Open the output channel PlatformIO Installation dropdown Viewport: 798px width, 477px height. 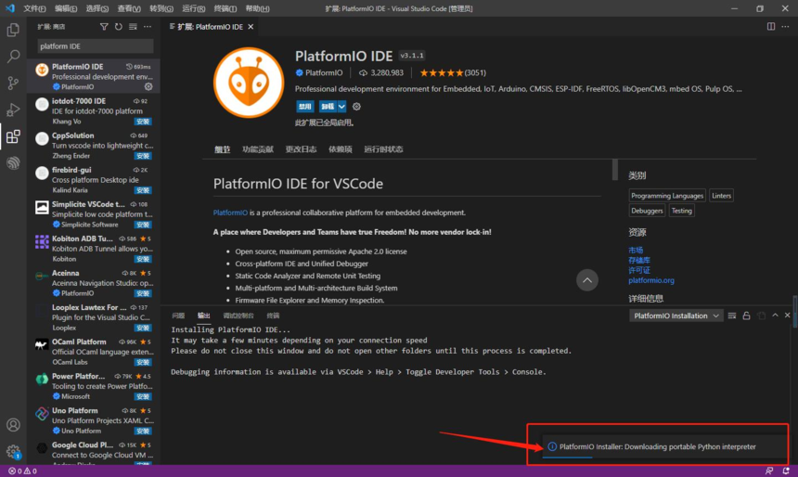click(676, 316)
